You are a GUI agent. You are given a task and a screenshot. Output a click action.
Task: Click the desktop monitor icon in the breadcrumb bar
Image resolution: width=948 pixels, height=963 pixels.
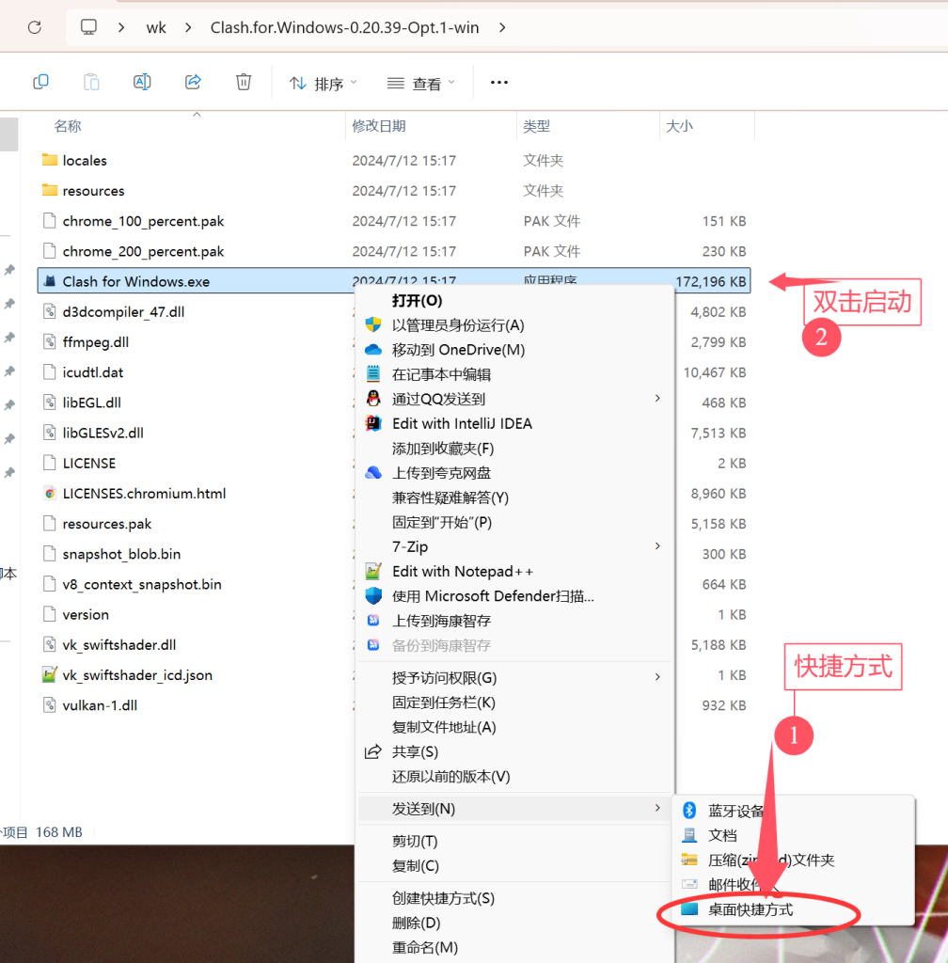87,27
